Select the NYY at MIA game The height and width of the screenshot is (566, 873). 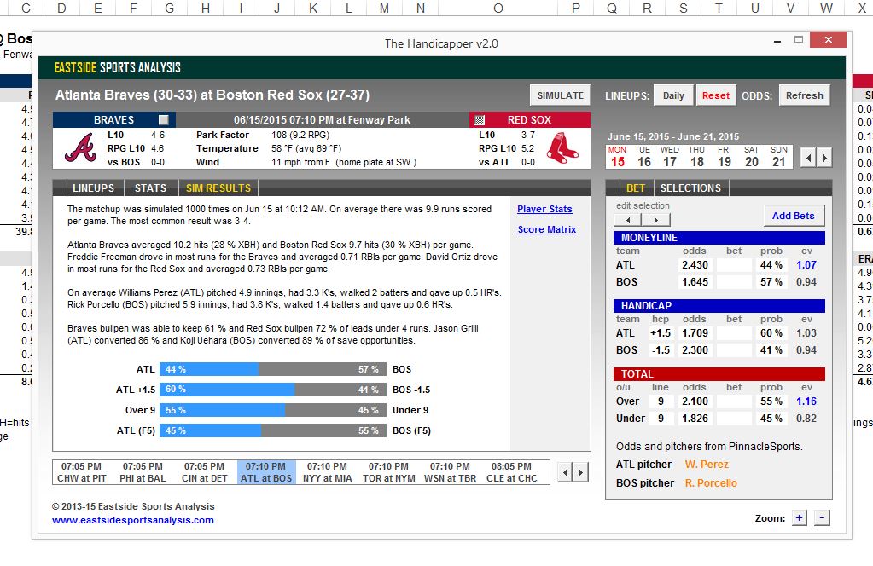327,472
